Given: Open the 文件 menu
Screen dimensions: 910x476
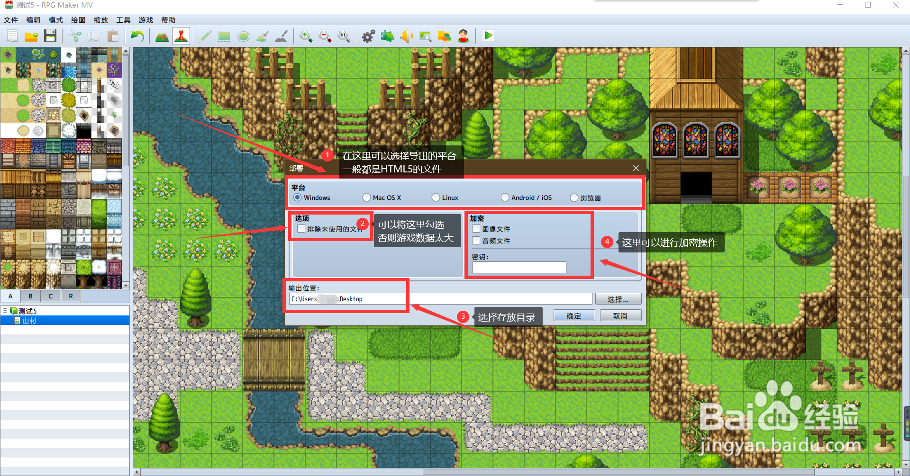Looking at the screenshot, I should pos(11,20).
